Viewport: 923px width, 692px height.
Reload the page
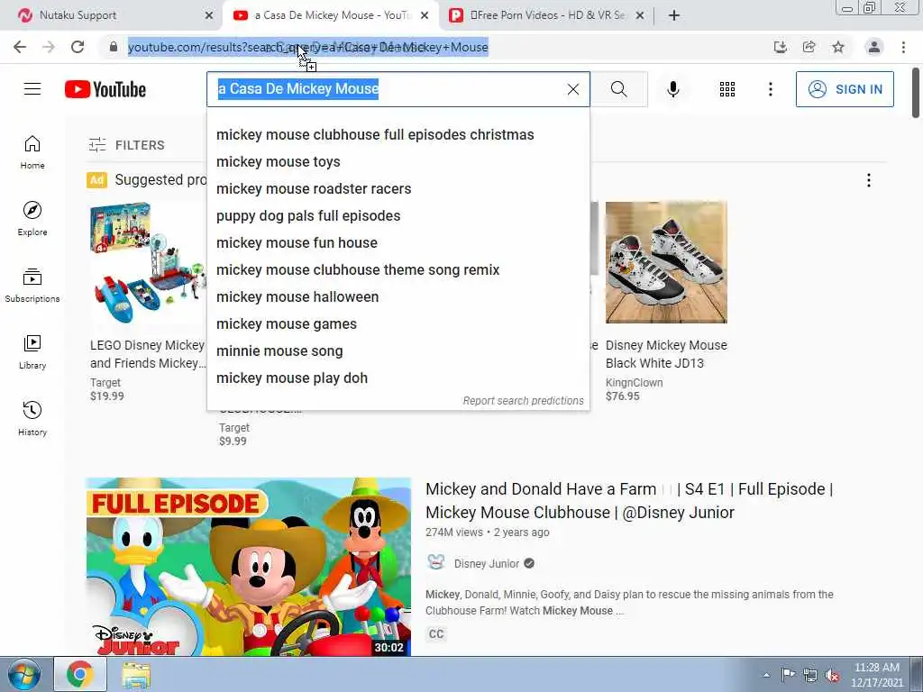[78, 47]
